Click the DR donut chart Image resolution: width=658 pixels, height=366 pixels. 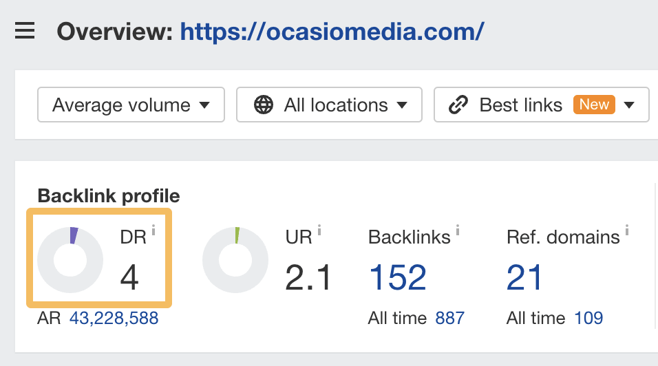click(70, 260)
